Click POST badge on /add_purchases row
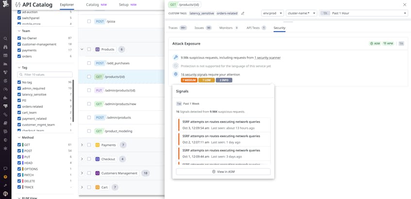 coord(99,63)
